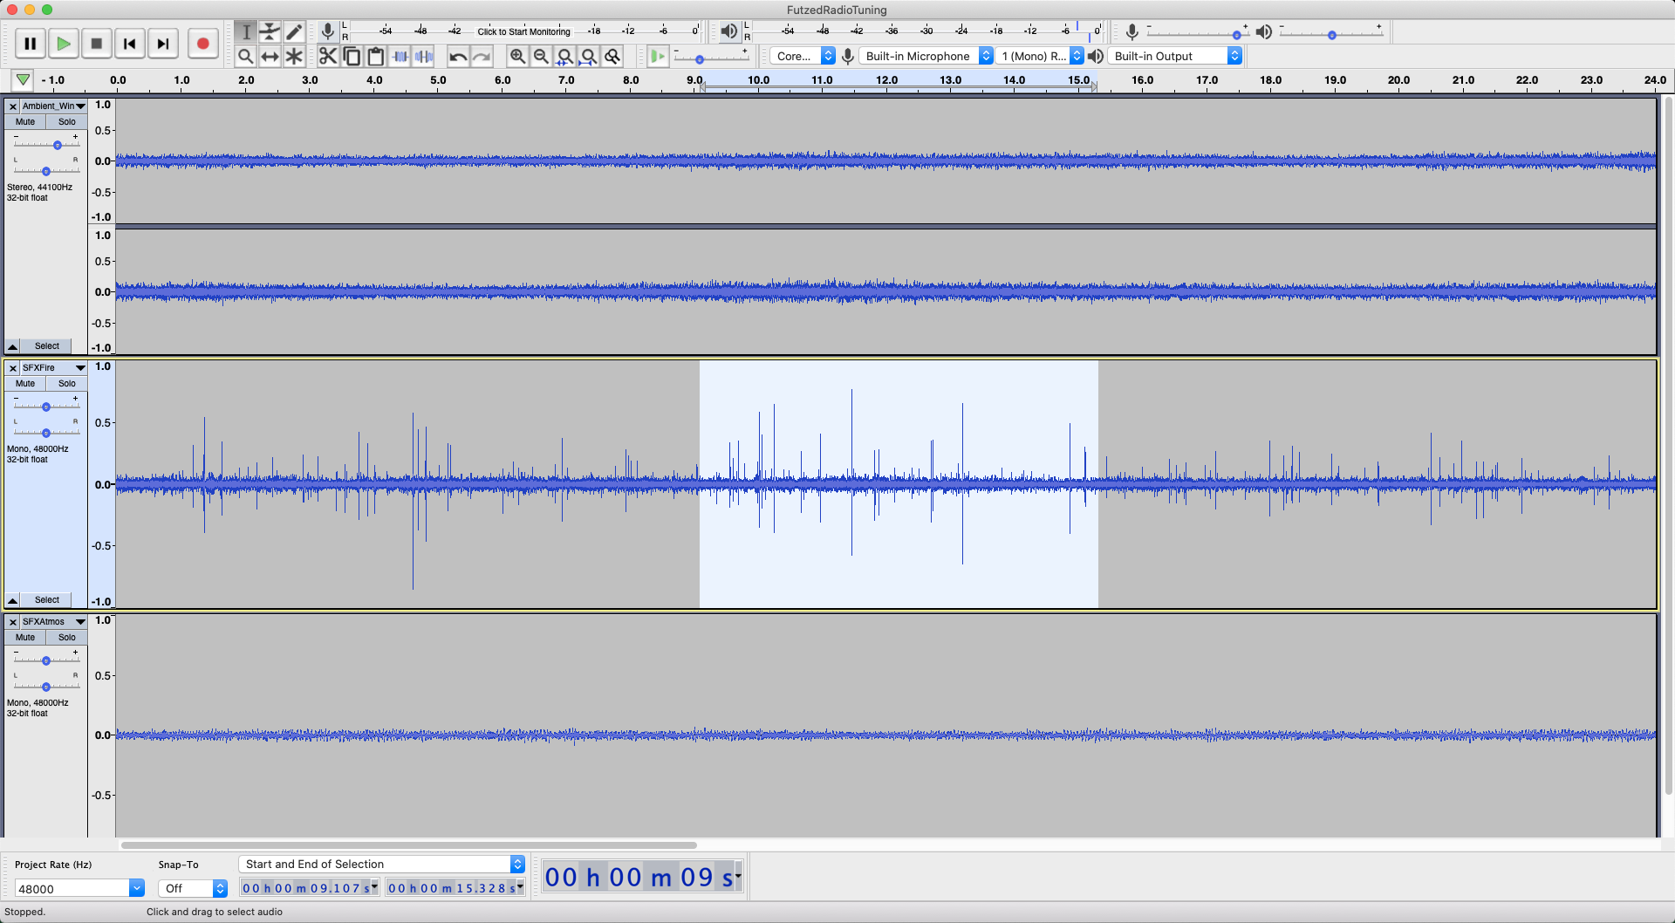This screenshot has width=1675, height=923.
Task: Click the Silence audio selection icon
Action: [424, 57]
